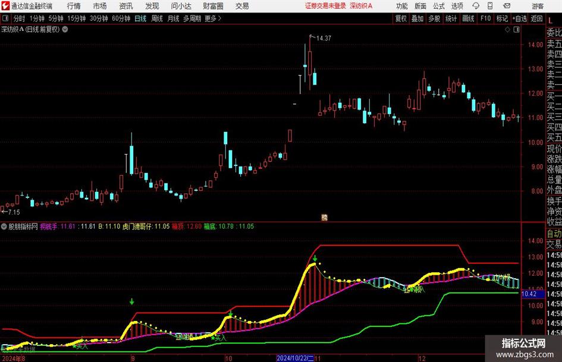
Task: Click the 返回 back button
Action: 536,18
